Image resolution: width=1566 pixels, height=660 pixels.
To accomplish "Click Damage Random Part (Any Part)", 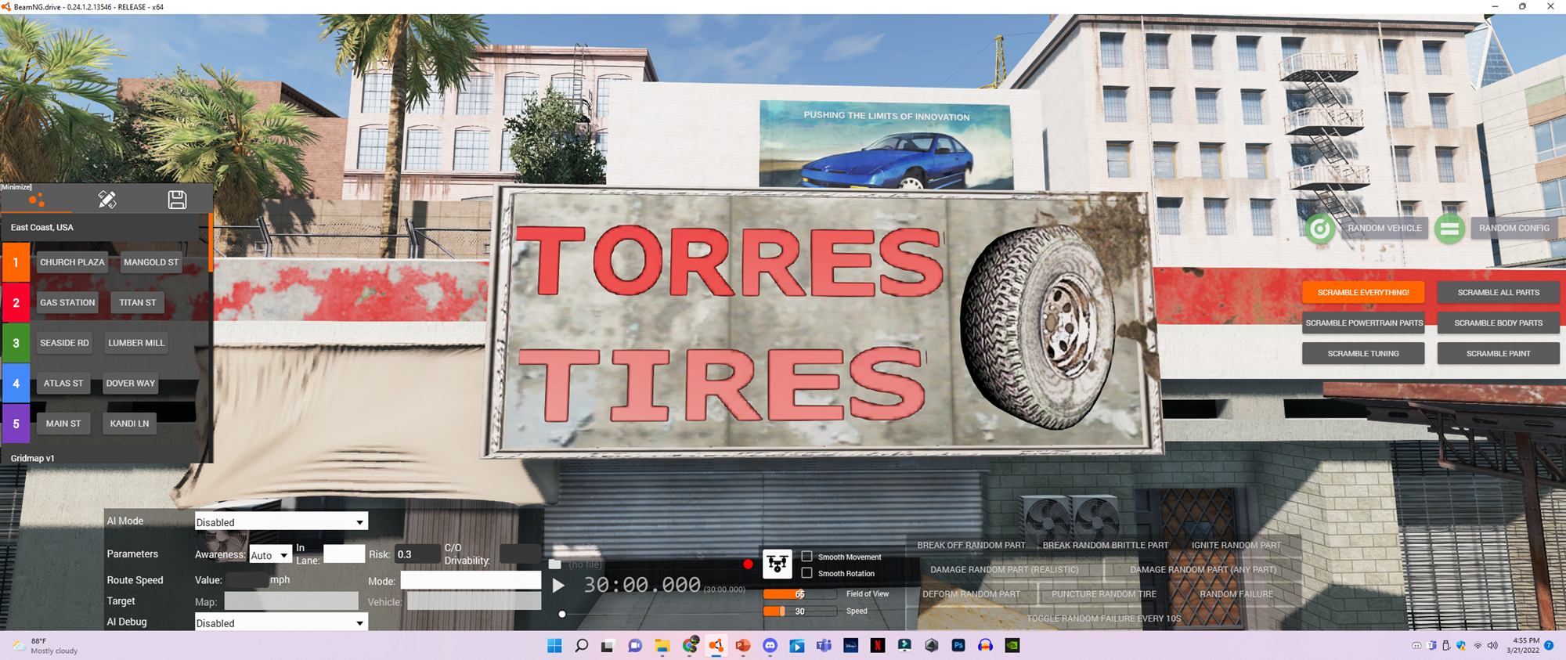I will (x=1203, y=570).
